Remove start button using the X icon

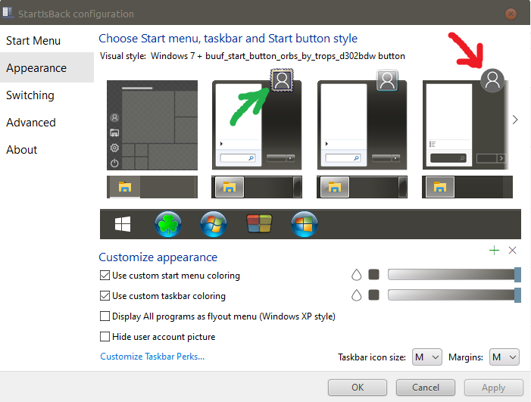coord(512,251)
